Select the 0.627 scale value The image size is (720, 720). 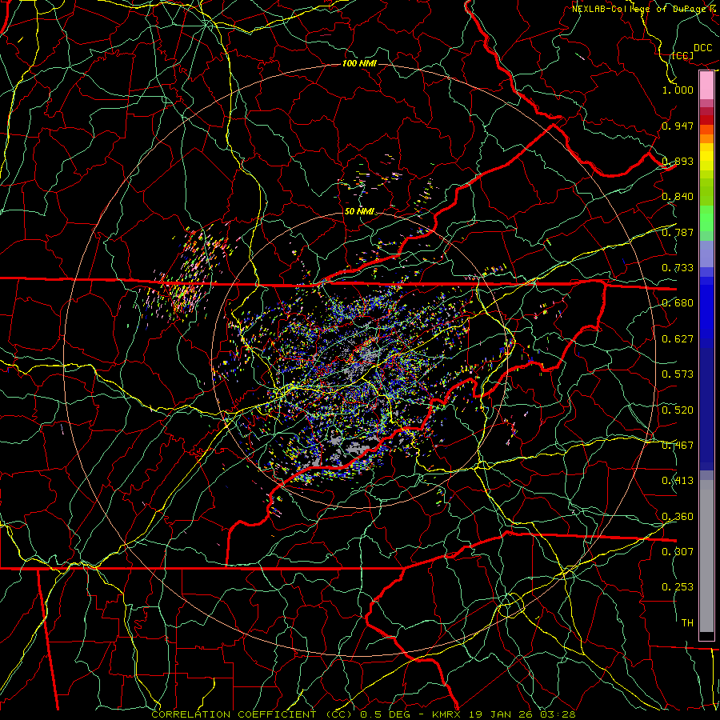click(x=678, y=339)
